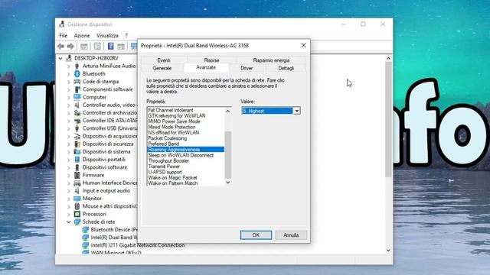
Task: Click the Code di stampa printer icon
Action: [77, 82]
